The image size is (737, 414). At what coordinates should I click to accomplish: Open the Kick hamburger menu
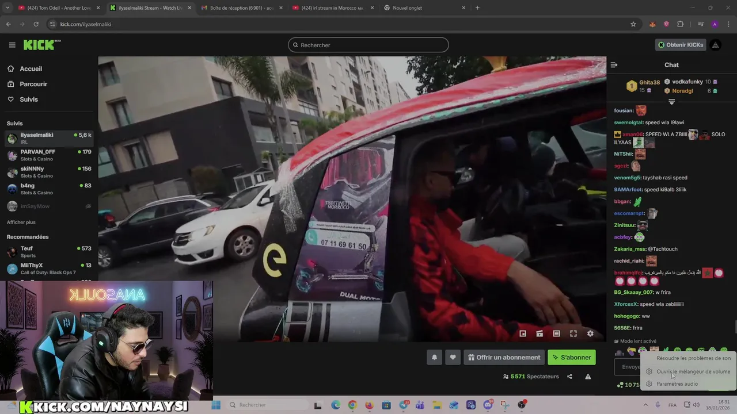click(x=12, y=45)
